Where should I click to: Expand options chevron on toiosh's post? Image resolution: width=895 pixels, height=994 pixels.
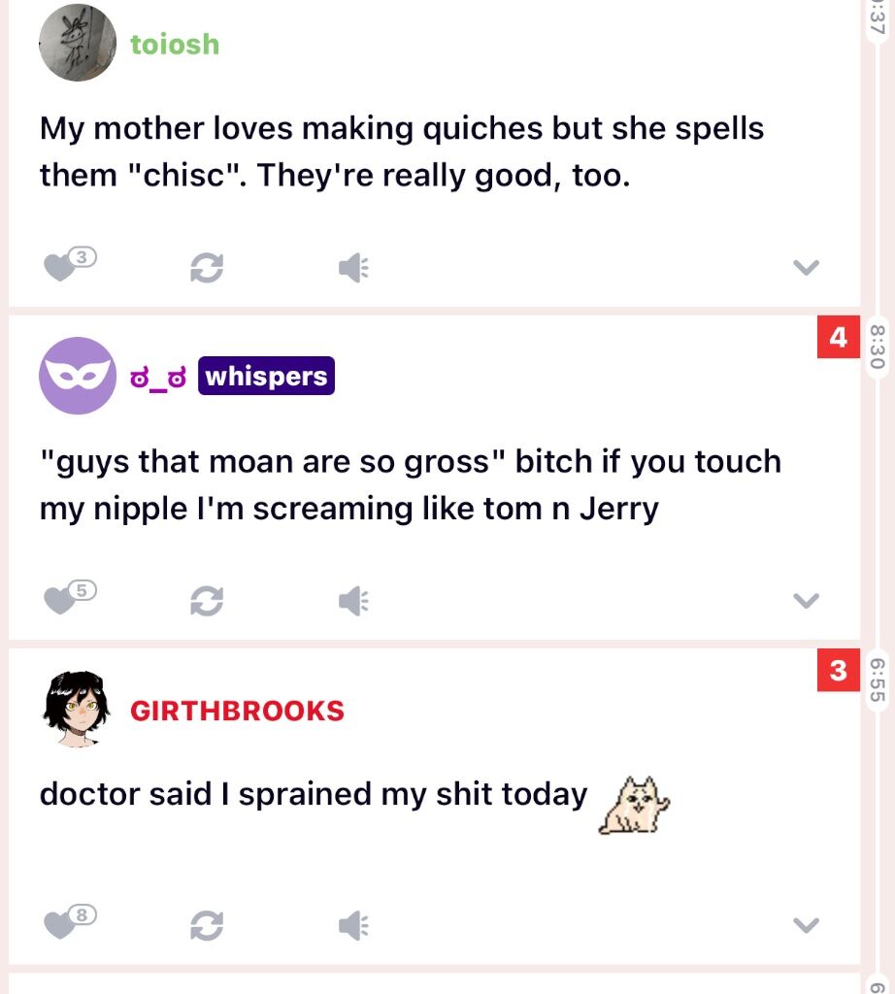click(x=806, y=268)
